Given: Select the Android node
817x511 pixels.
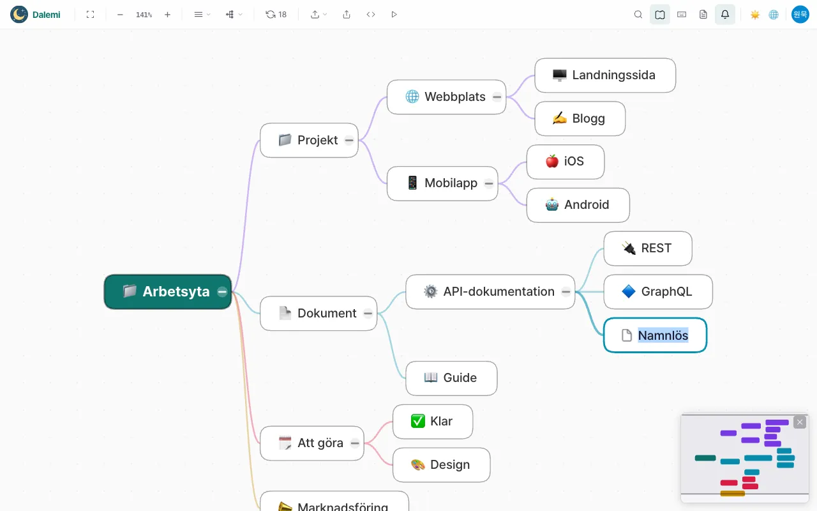Looking at the screenshot, I should 578,205.
